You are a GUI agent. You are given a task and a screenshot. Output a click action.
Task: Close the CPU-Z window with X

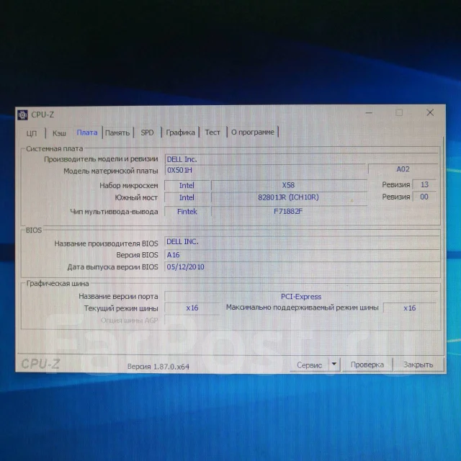[x=430, y=112]
